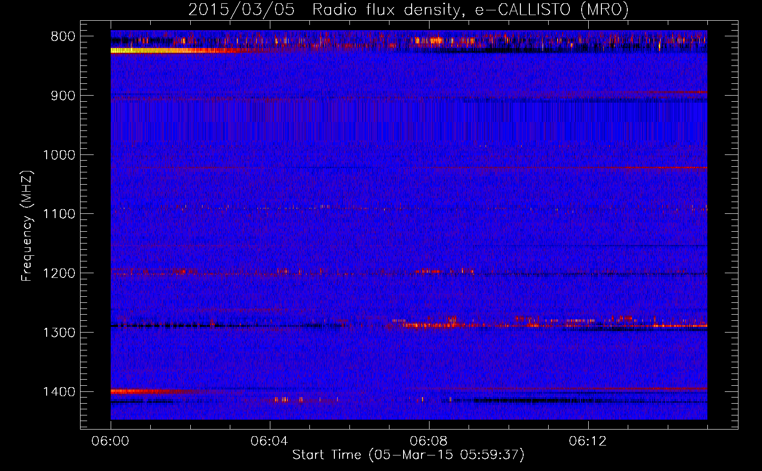Screen dimensions: 762x471
Task: Select the 1400 frequency tick label
Action: [59, 392]
